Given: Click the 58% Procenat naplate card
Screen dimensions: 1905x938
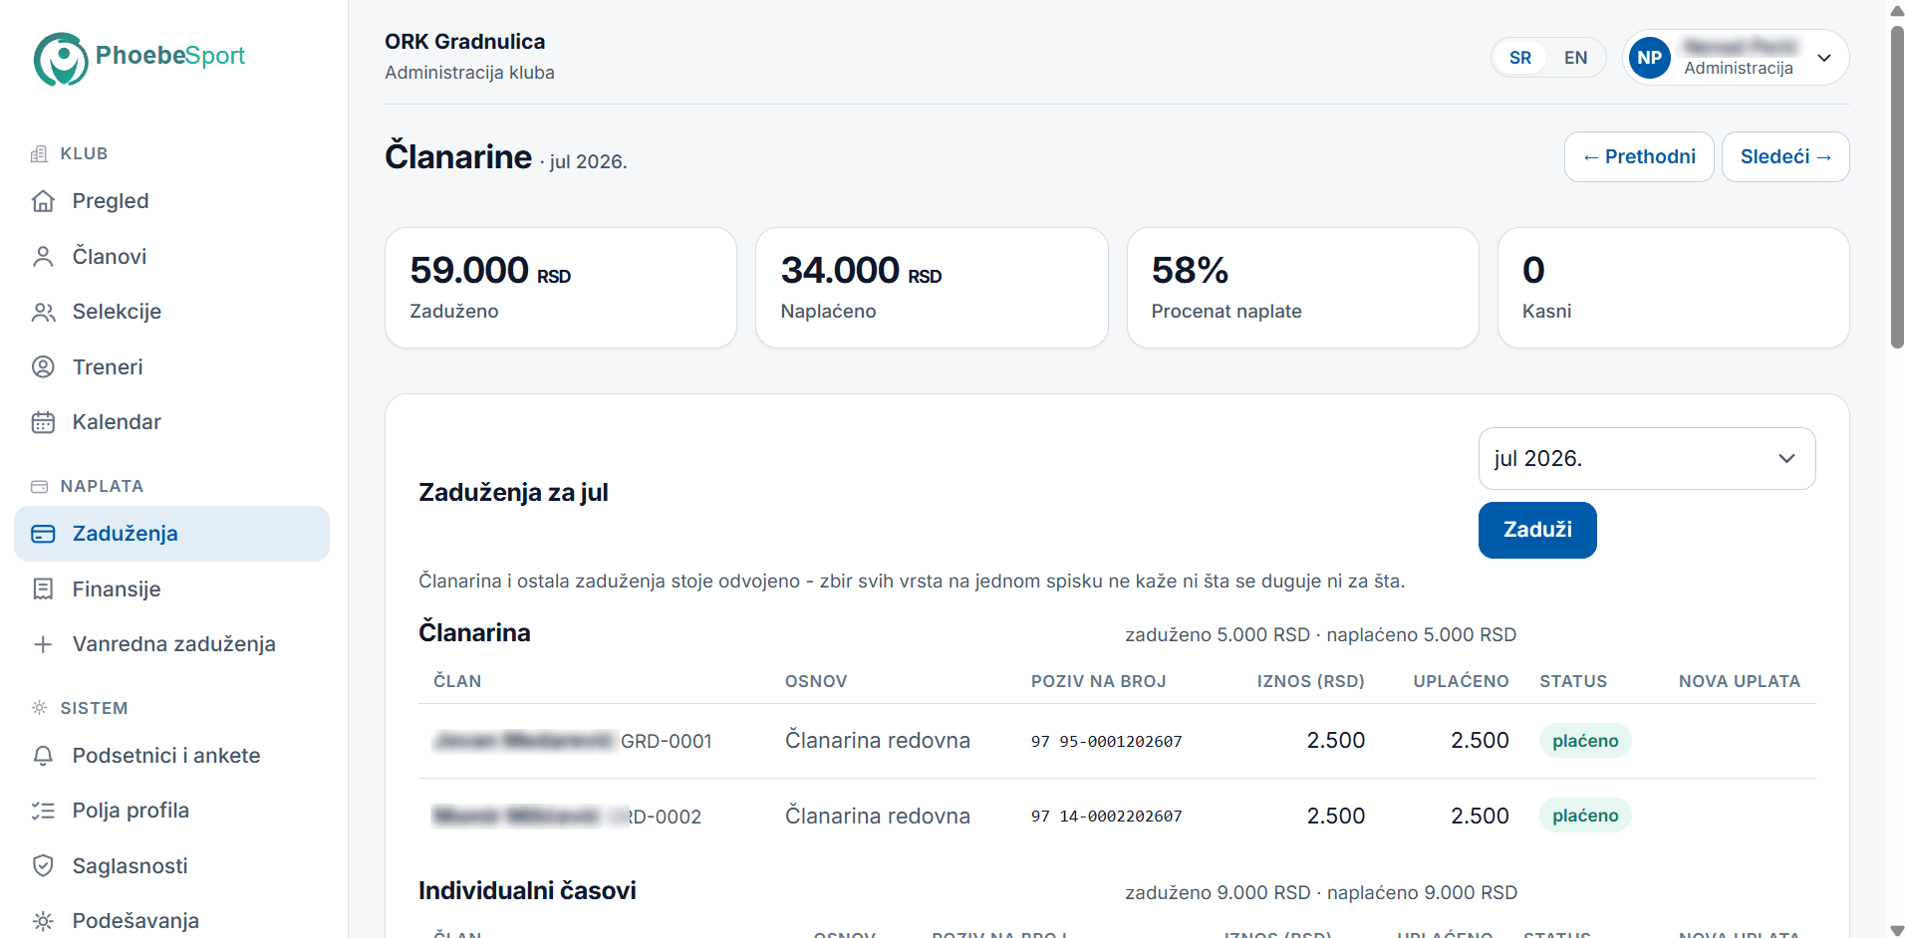Looking at the screenshot, I should (x=1302, y=288).
